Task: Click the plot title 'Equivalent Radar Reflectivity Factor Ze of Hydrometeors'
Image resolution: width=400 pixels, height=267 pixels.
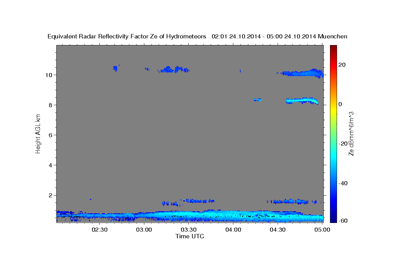Action: coord(127,36)
